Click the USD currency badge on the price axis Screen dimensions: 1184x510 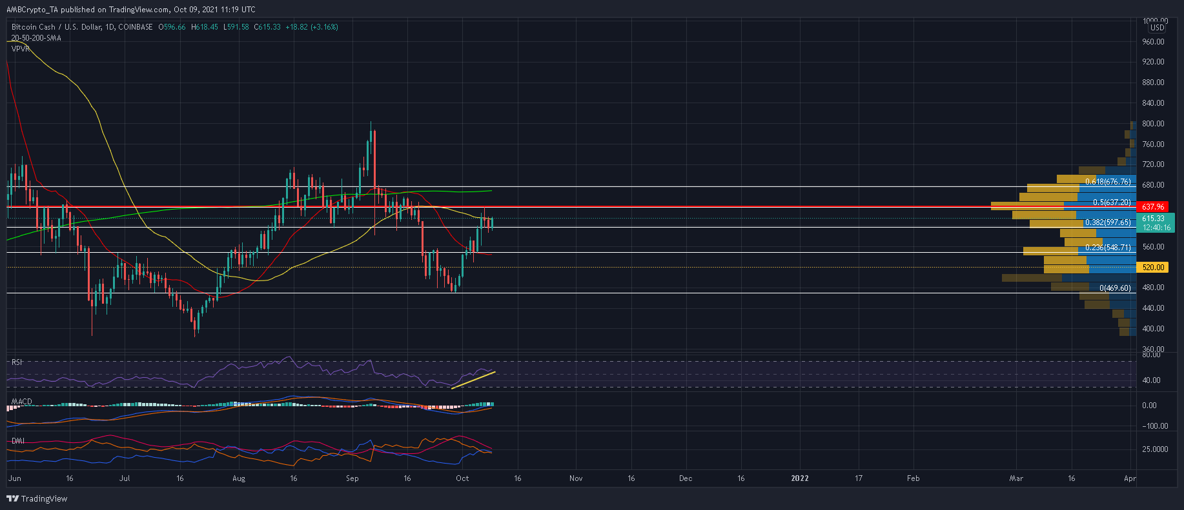point(1158,28)
